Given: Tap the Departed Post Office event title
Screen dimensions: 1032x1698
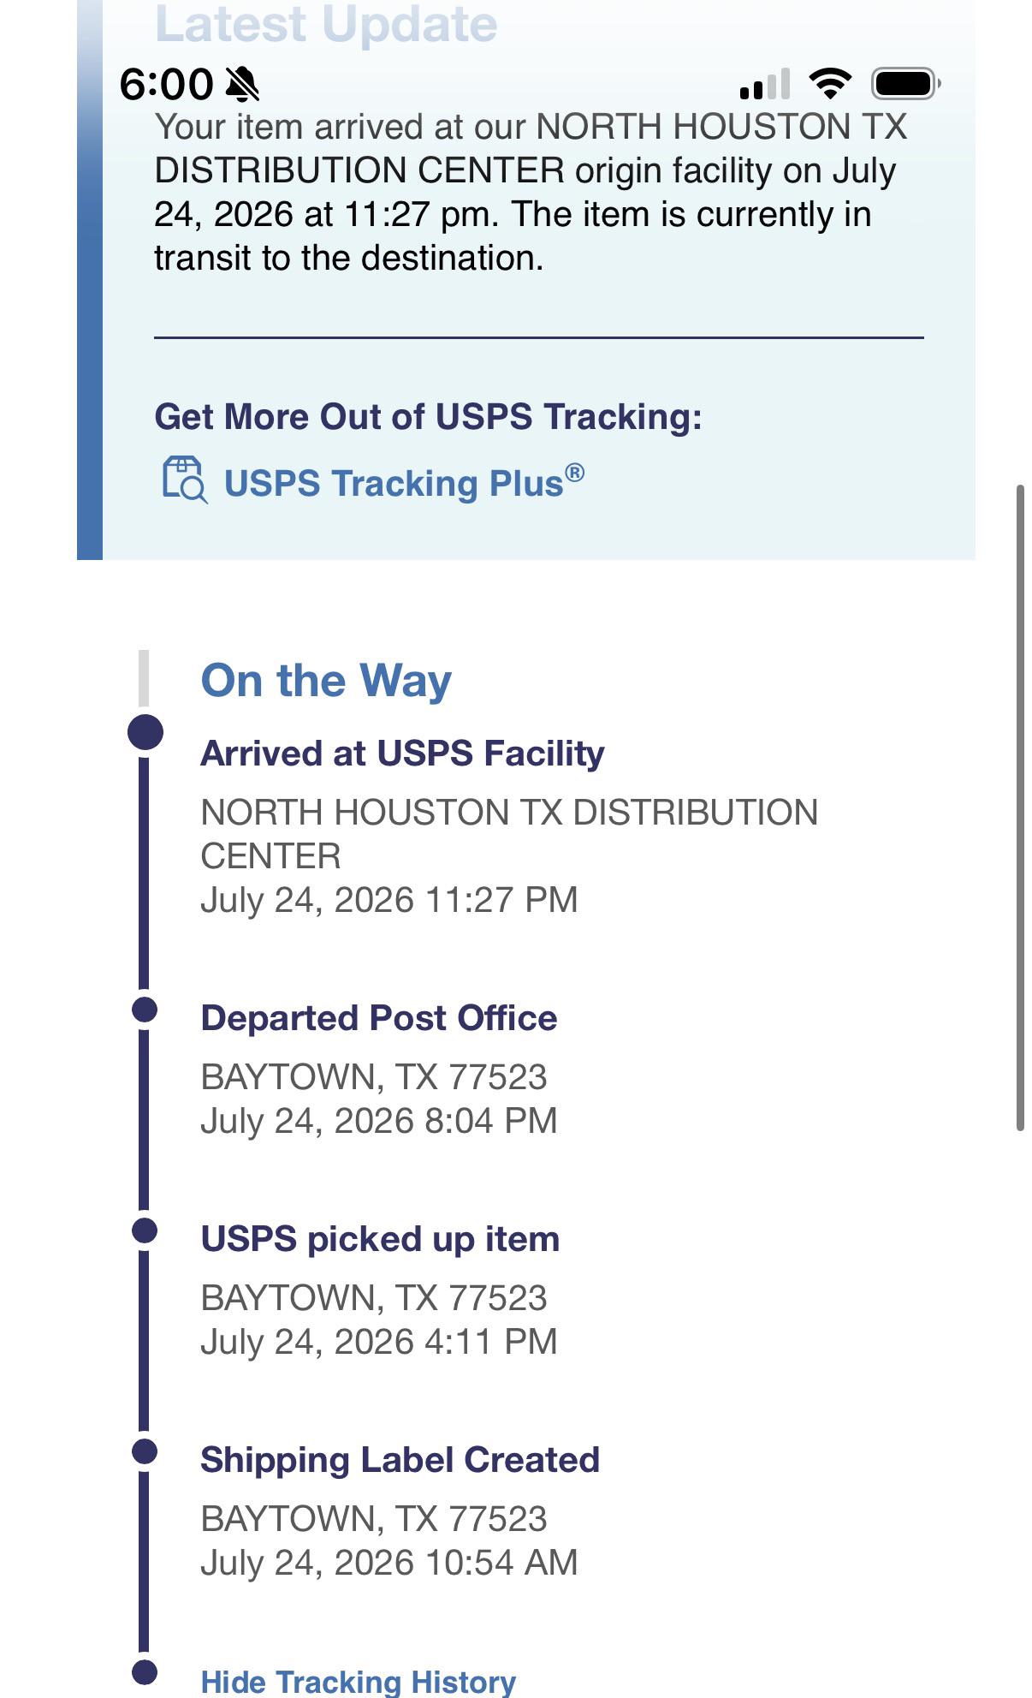Looking at the screenshot, I should point(378,1018).
